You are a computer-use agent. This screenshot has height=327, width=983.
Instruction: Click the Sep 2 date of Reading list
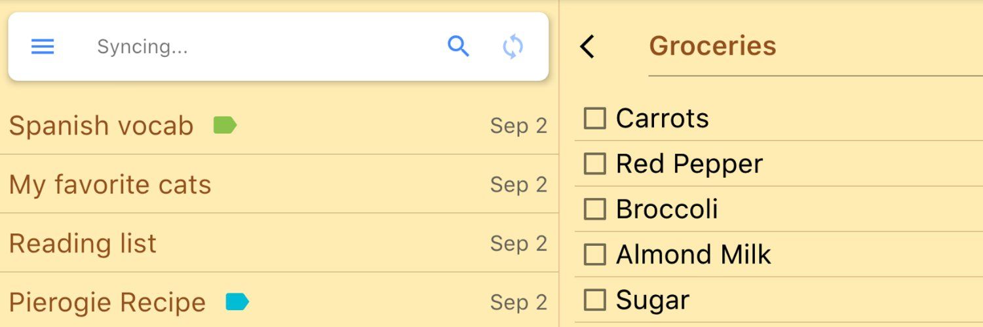coord(518,243)
